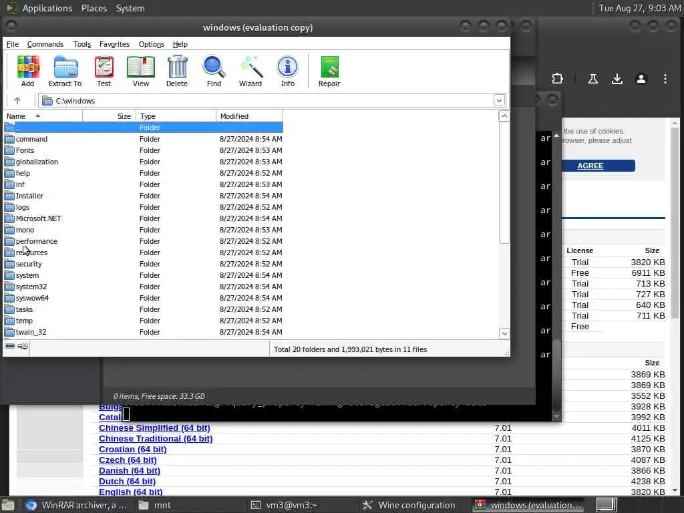Click the browser labs flask icon
This screenshot has width=684, height=513.
[593, 79]
